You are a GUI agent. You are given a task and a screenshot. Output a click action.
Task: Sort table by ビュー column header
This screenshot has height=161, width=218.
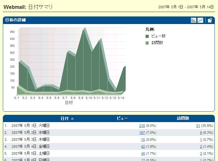pos(122,119)
